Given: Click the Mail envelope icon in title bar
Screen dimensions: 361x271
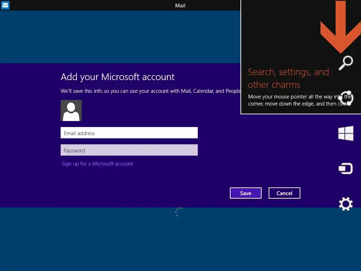Looking at the screenshot, I should (x=5, y=5).
